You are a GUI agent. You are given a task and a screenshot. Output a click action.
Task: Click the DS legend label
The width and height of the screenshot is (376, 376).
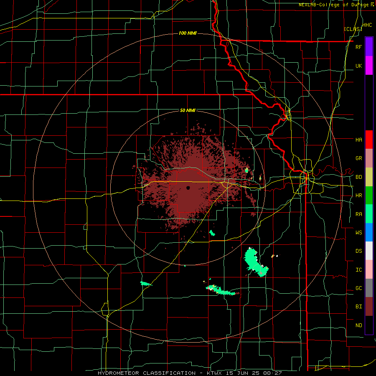358,251
